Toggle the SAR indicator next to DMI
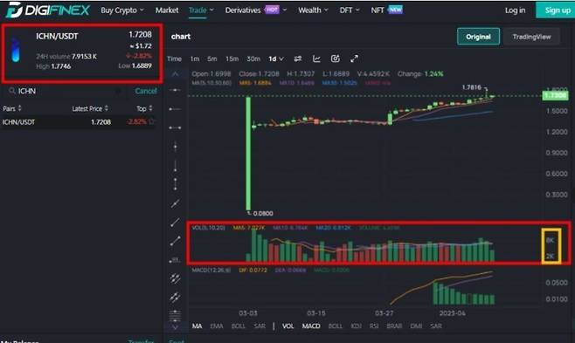Image resolution: width=575 pixels, height=343 pixels. point(436,326)
